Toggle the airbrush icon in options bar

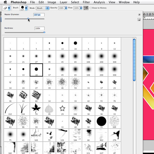(x=86, y=8)
